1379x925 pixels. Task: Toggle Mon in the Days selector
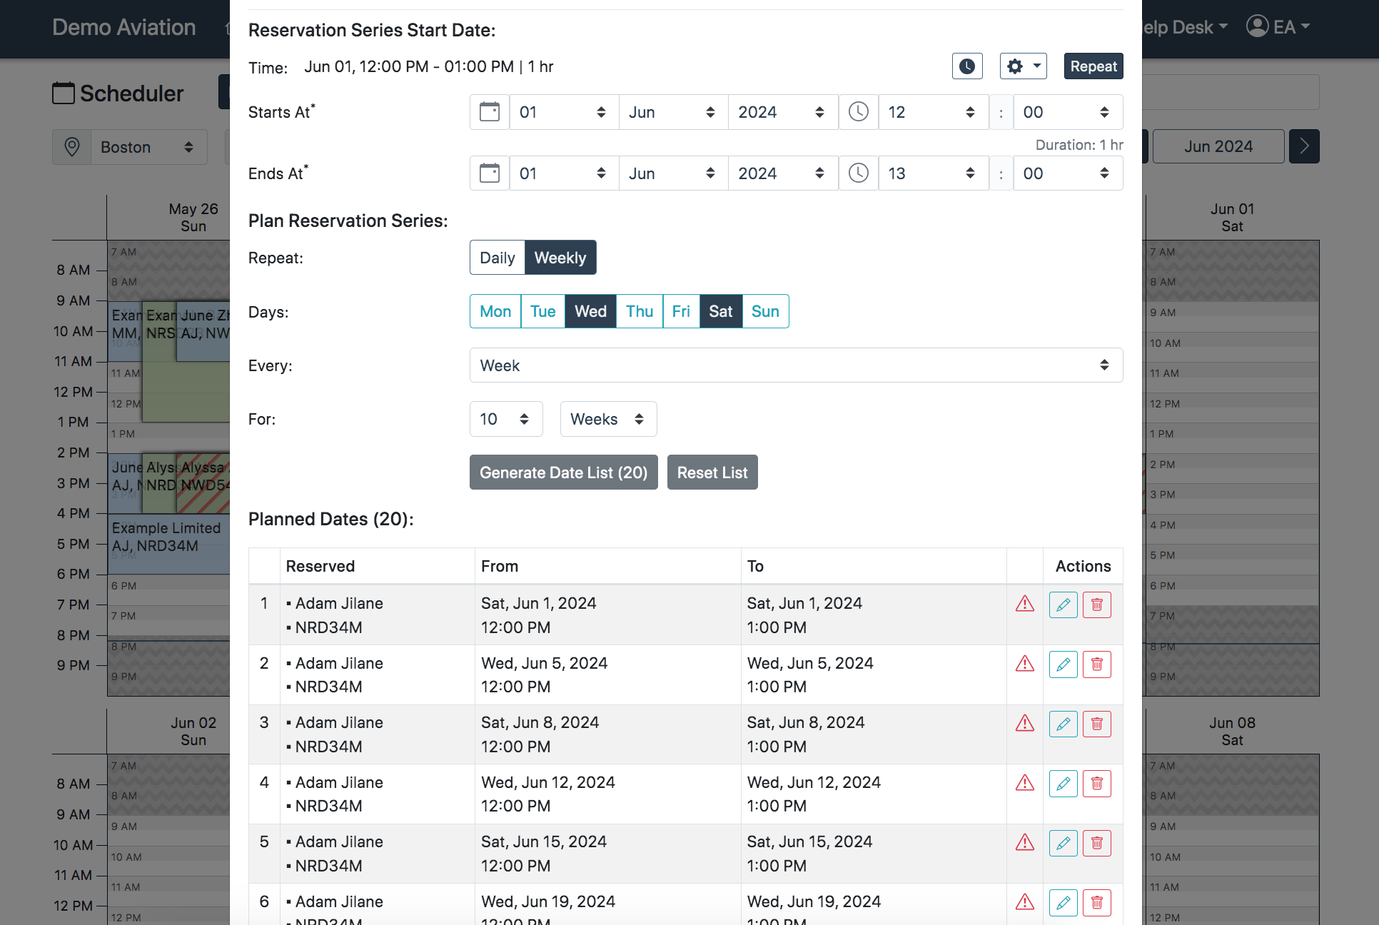pyautogui.click(x=495, y=311)
